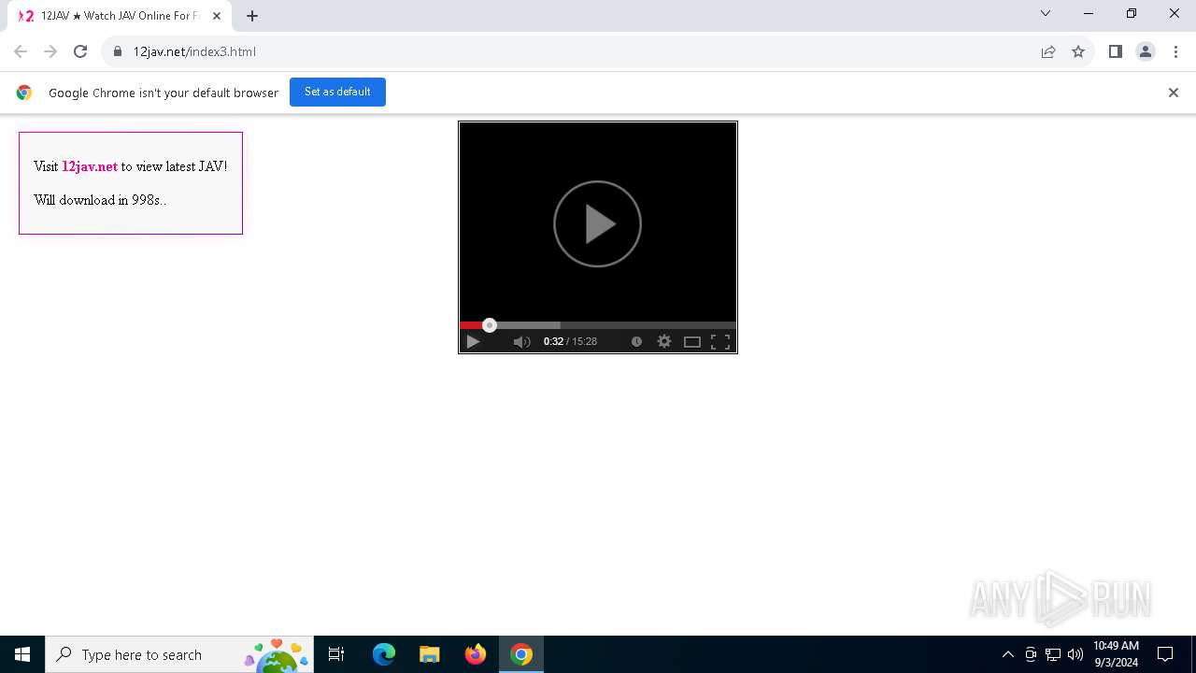This screenshot has width=1196, height=673.
Task: Minimize the Chrome window
Action: (x=1089, y=13)
